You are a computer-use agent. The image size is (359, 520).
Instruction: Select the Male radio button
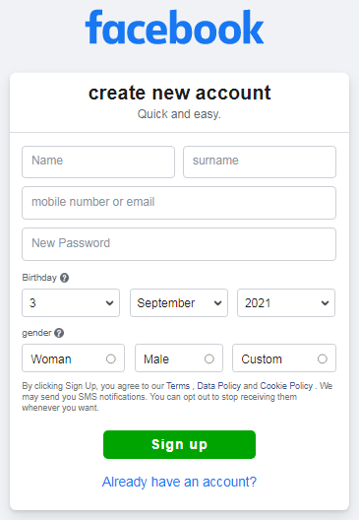click(209, 358)
